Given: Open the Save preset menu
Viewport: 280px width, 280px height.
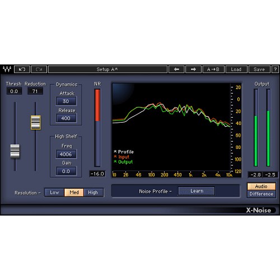Looking at the screenshot, I should (259, 69).
